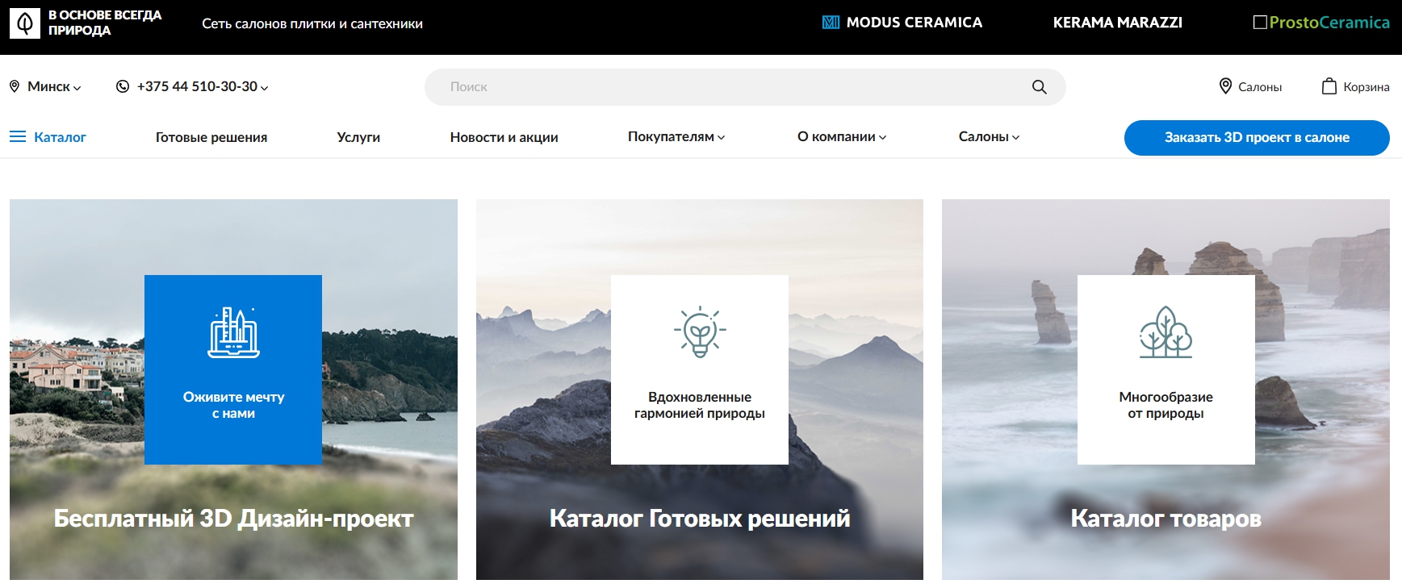Open the Салоны navigation dropdown
1402x588 pixels.
point(989,137)
